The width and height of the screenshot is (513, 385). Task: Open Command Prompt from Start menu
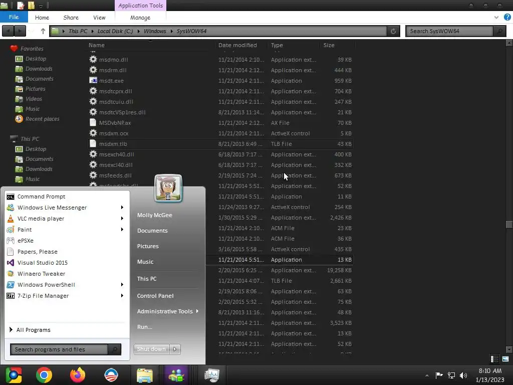pos(42,197)
